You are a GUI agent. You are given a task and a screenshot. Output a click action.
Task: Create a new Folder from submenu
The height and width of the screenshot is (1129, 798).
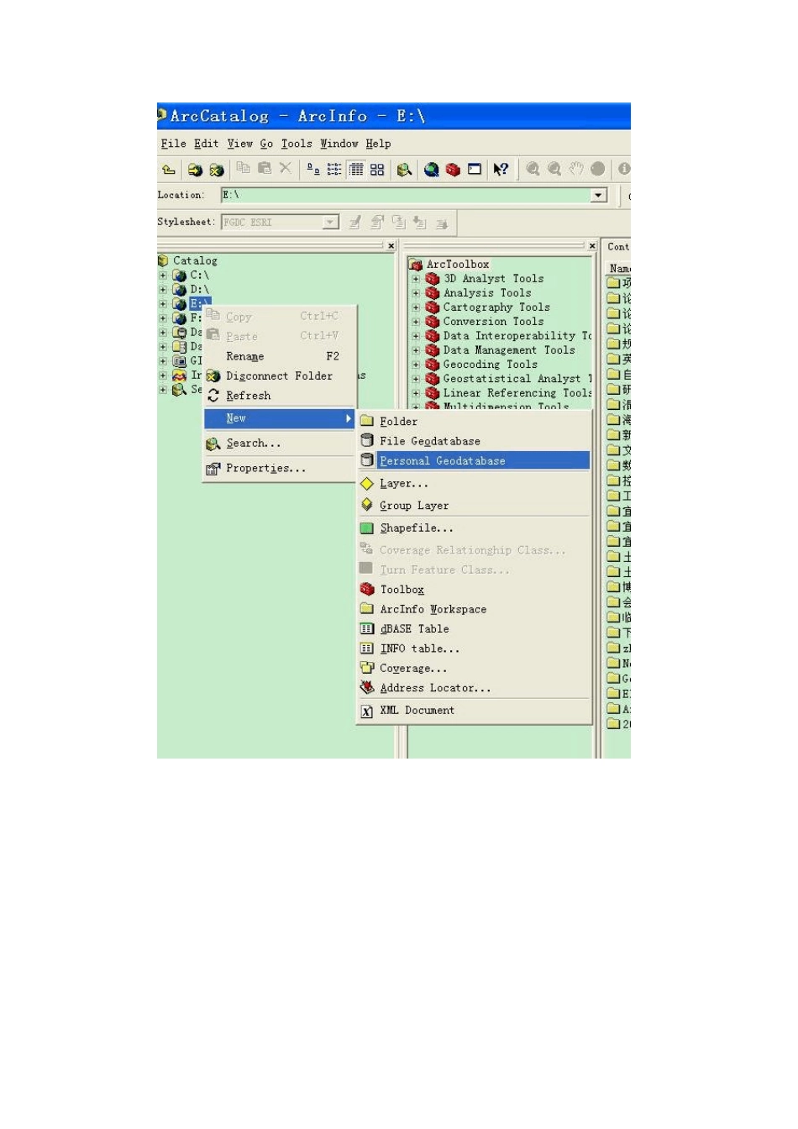475,421
